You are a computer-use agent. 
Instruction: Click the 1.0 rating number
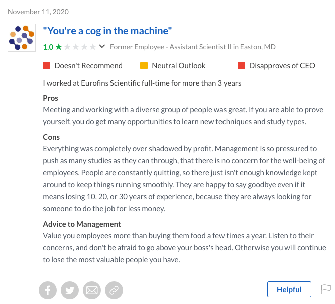pos(48,47)
